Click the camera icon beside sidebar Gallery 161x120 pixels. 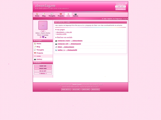coord(35,59)
